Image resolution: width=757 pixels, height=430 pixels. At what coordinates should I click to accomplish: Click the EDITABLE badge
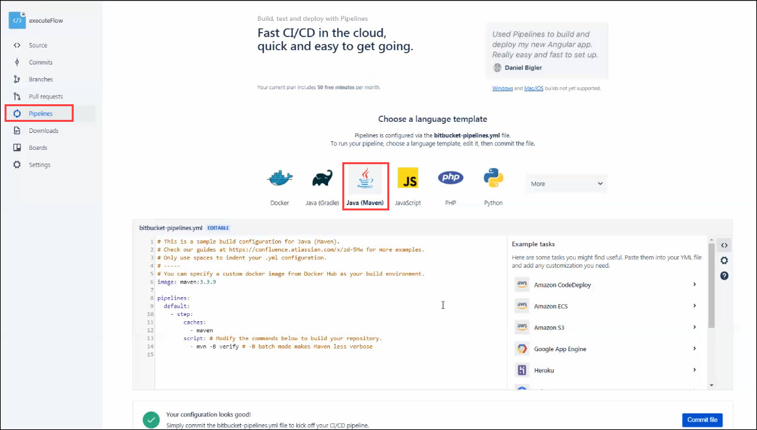[218, 228]
